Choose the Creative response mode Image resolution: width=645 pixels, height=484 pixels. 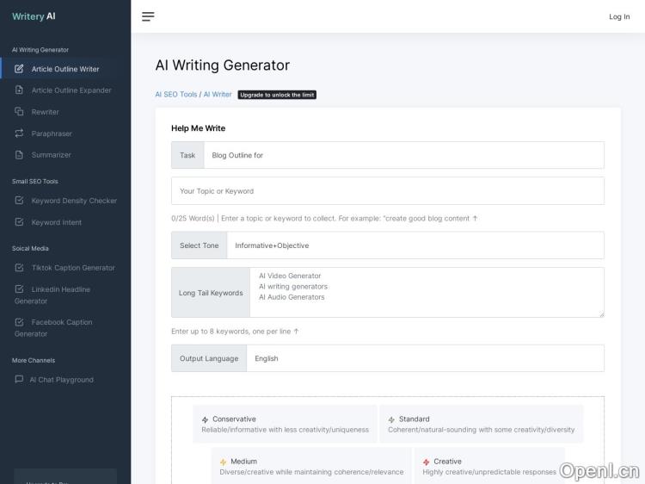(488, 466)
